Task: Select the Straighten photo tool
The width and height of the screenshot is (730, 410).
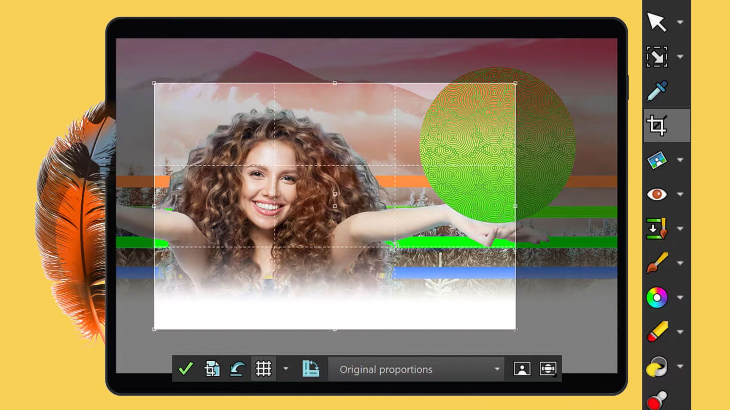Action: tap(657, 160)
